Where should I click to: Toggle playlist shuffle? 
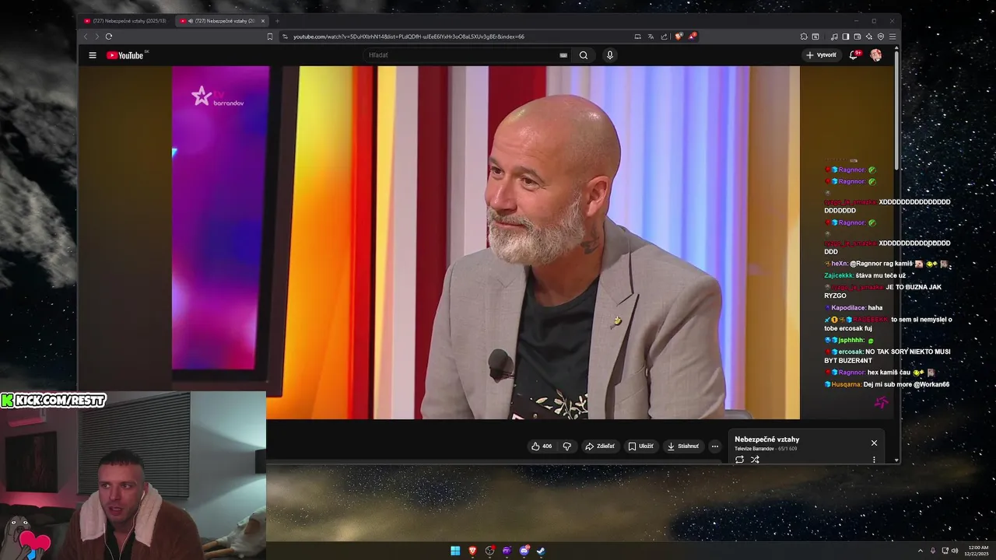coord(755,460)
